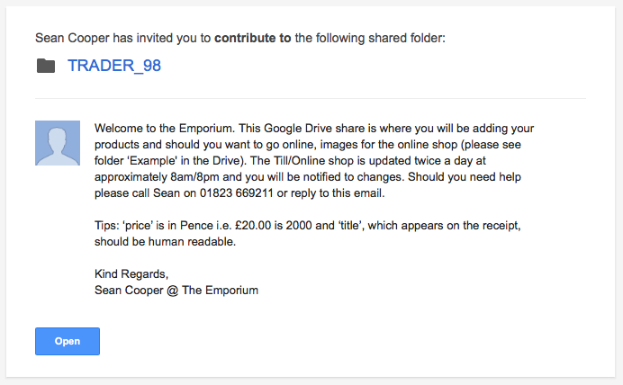Open the TRADER_98 shared folder link
The image size is (623, 385).
(114, 66)
